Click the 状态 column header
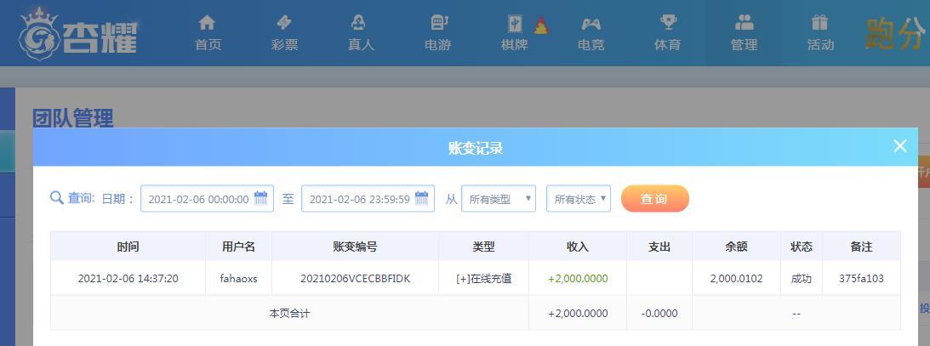 pyautogui.click(x=802, y=247)
